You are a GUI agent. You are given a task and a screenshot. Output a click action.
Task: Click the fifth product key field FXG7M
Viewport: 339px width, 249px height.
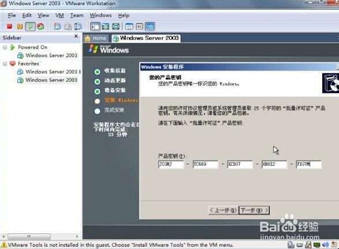coord(309,164)
